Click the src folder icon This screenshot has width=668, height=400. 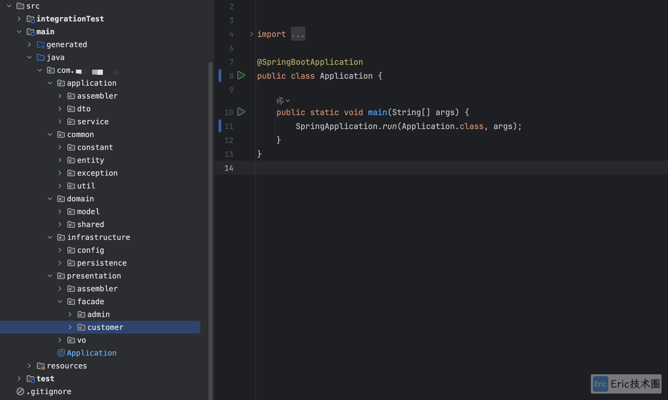tap(20, 6)
